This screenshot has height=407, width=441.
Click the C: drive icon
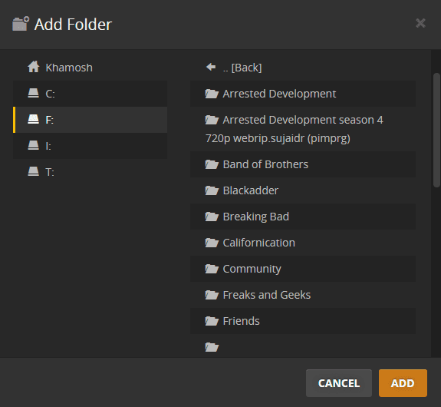pyautogui.click(x=33, y=93)
